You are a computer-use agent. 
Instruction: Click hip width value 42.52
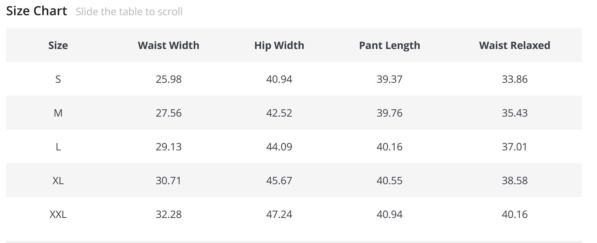(x=279, y=113)
